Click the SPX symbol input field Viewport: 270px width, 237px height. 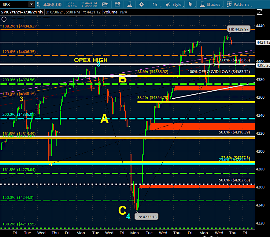click(x=14, y=4)
